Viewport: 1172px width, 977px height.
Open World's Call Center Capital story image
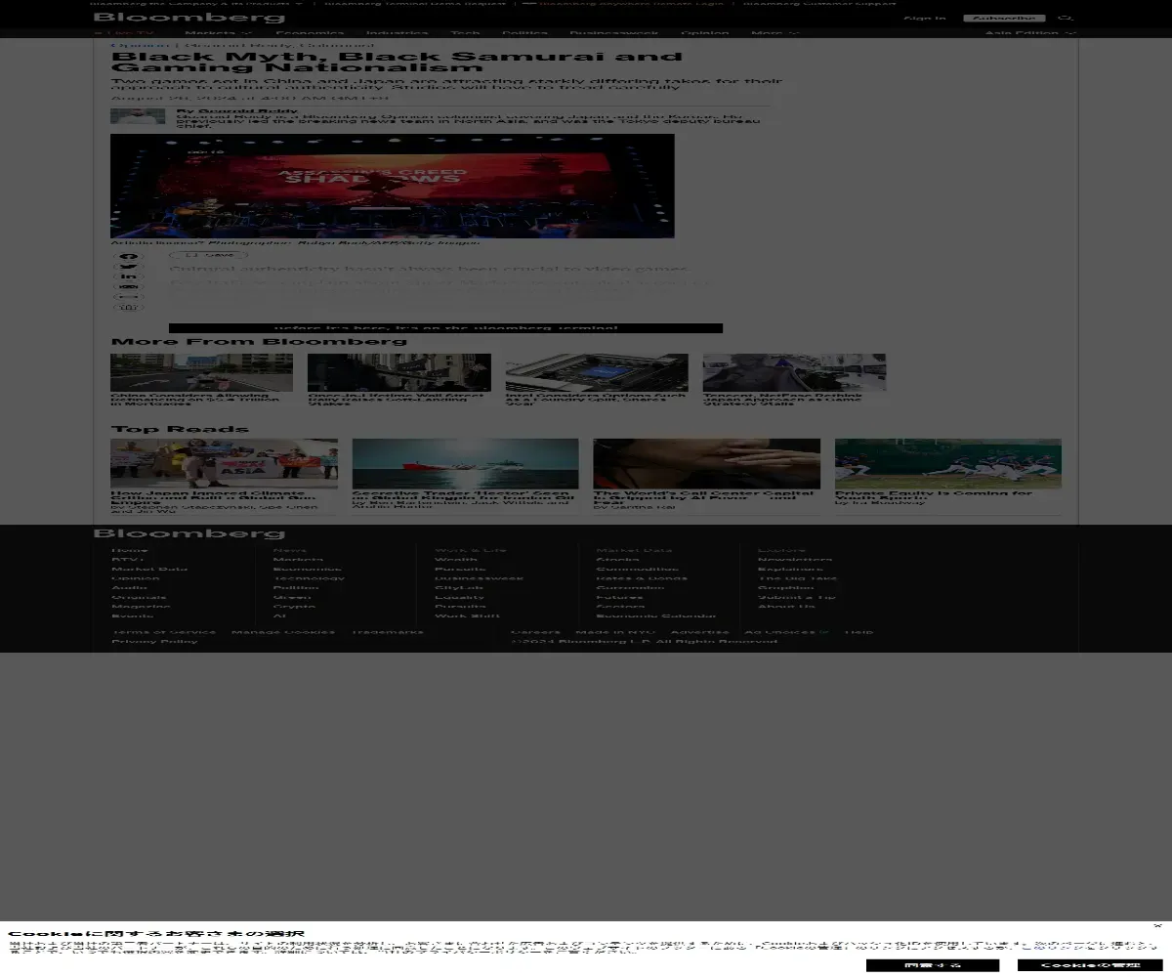coord(707,463)
